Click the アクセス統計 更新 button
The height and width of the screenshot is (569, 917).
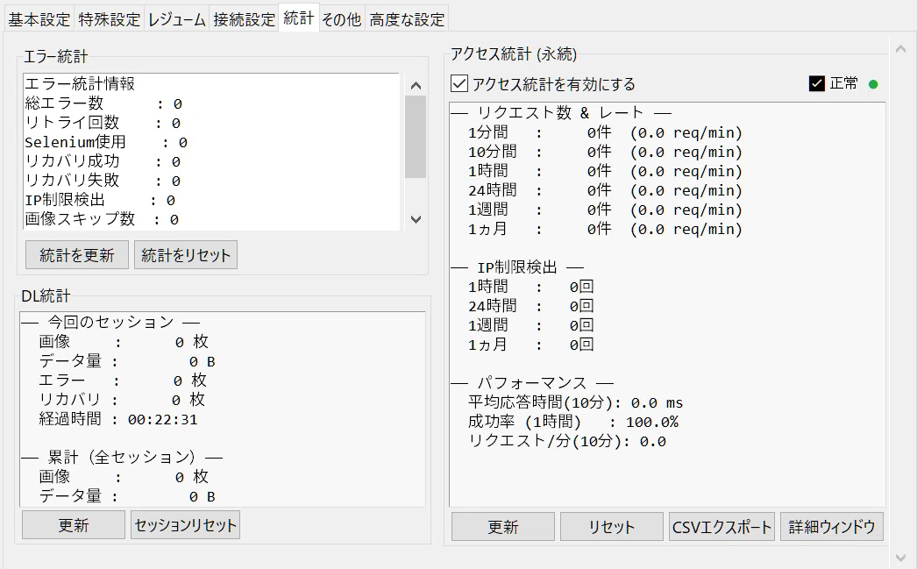point(503,527)
